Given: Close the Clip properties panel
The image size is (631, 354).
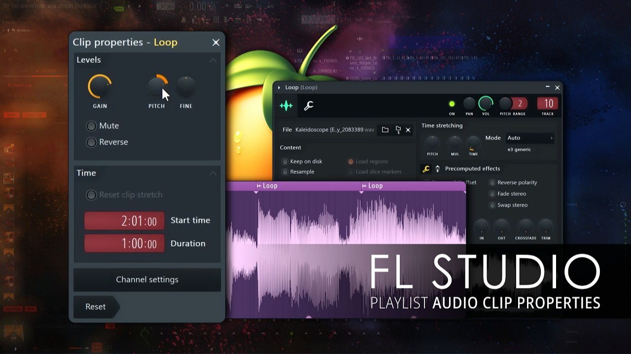Looking at the screenshot, I should click(215, 42).
